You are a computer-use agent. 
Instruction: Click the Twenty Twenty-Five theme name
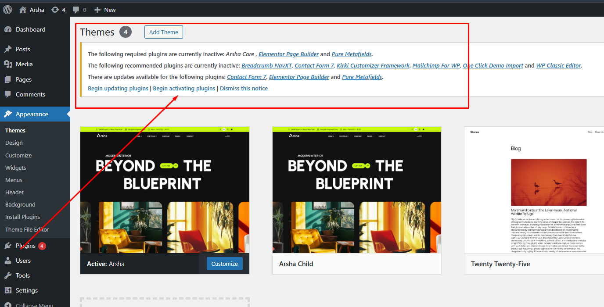click(x=500, y=264)
